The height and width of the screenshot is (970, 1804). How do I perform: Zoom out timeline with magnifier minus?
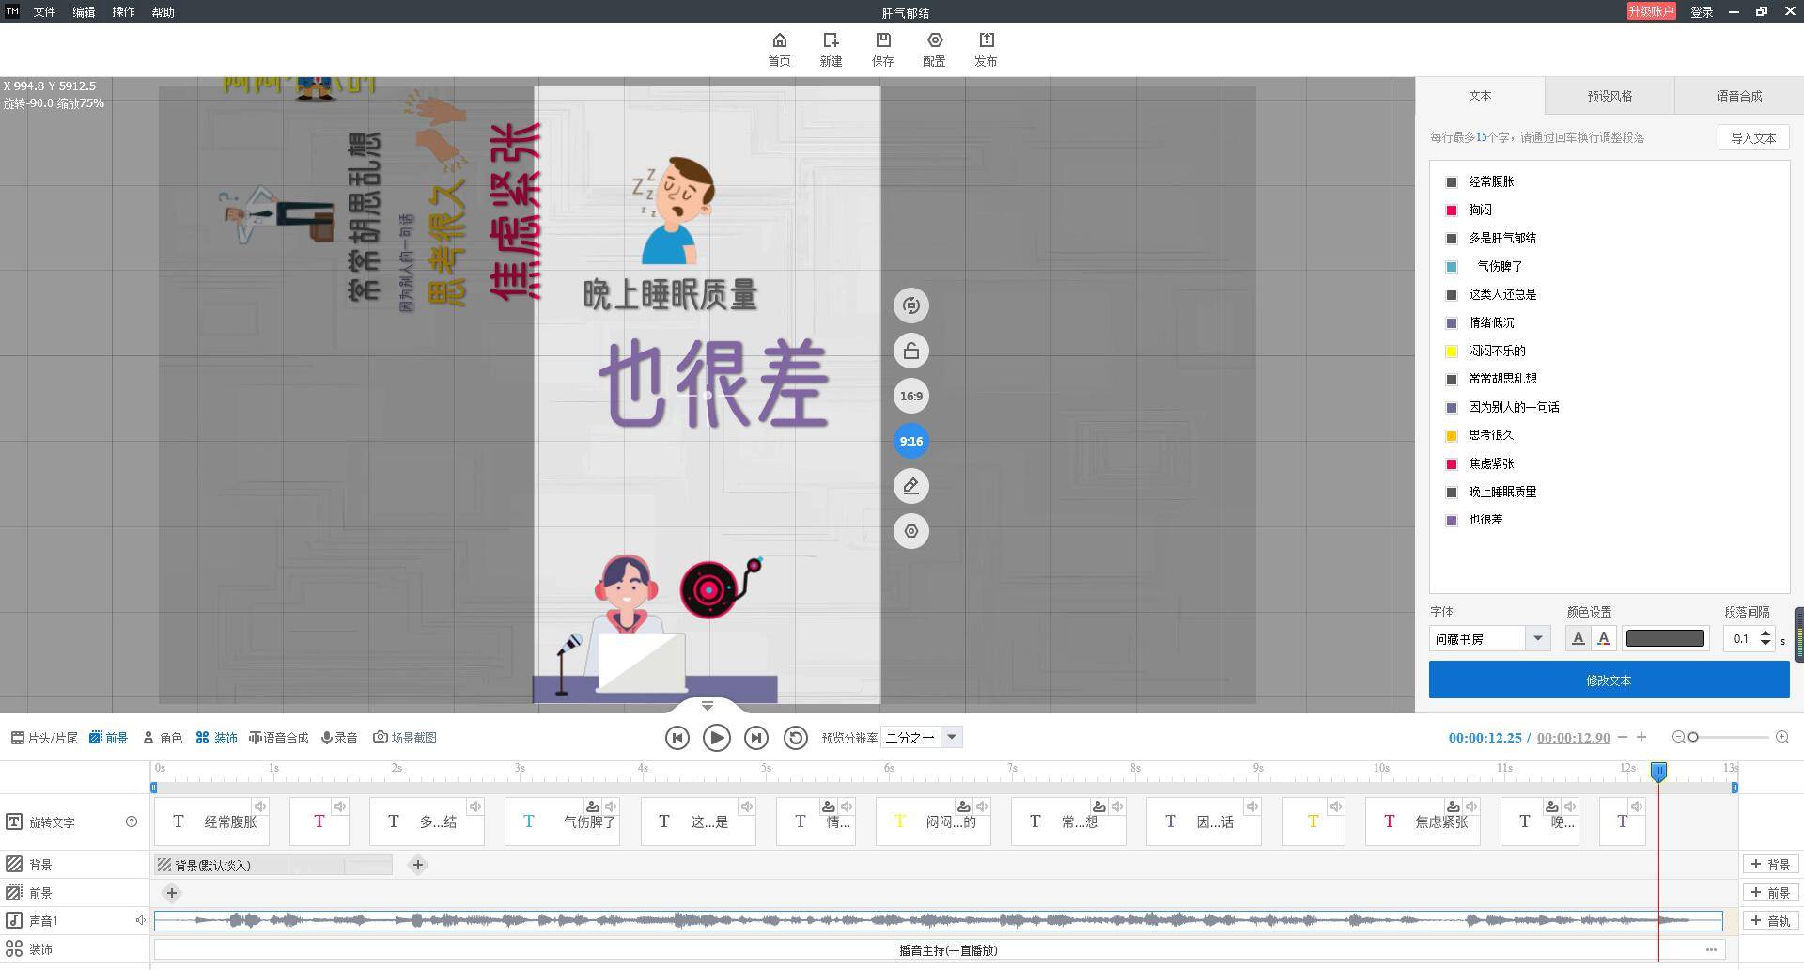(1678, 738)
